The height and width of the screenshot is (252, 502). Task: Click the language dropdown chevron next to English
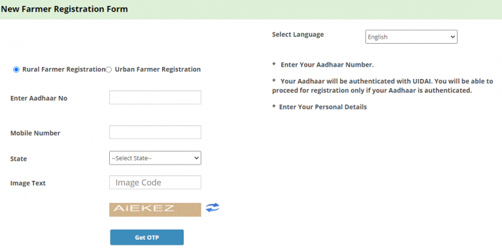pyautogui.click(x=452, y=37)
